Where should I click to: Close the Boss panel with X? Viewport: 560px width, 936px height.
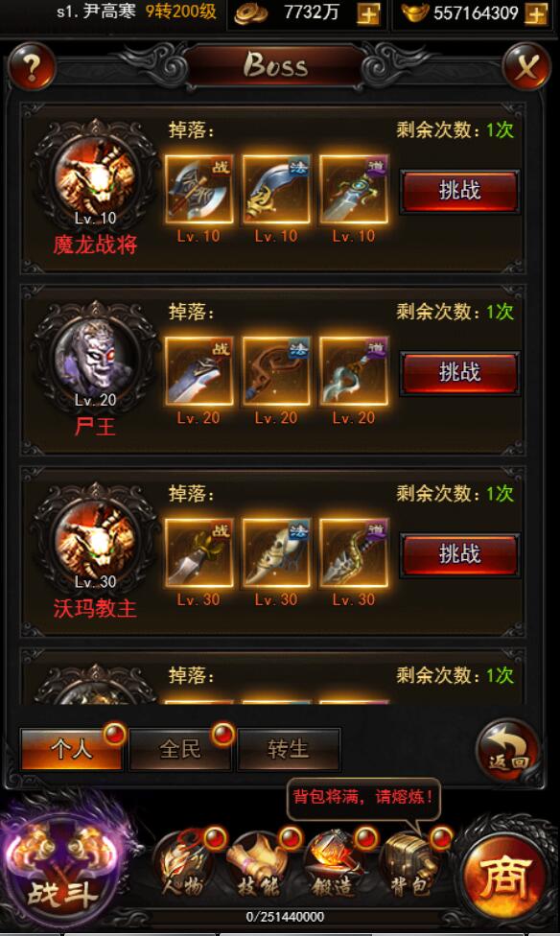coord(526,66)
